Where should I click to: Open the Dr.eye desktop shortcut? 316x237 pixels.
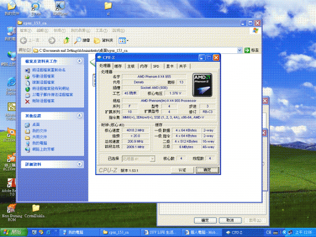[x=36, y=8]
